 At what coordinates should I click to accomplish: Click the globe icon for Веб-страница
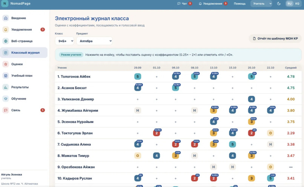(6, 41)
